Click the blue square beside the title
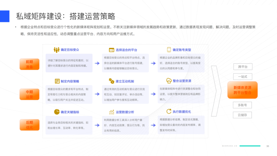 pyautogui.click(x=5, y=16)
